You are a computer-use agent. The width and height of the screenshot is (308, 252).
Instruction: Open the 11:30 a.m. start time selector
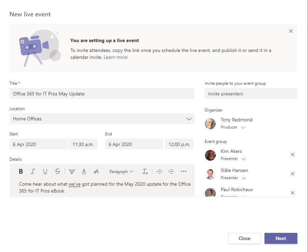(83, 144)
